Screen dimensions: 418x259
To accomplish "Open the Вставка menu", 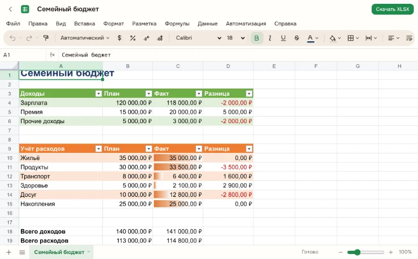I will coord(85,24).
